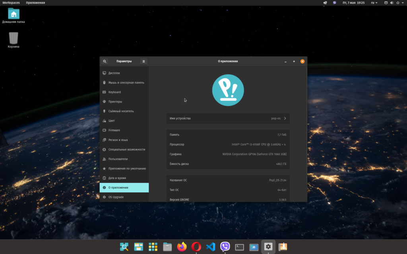Open the Terminal from the dock
Screen dimensions: 407x254
[239, 247]
